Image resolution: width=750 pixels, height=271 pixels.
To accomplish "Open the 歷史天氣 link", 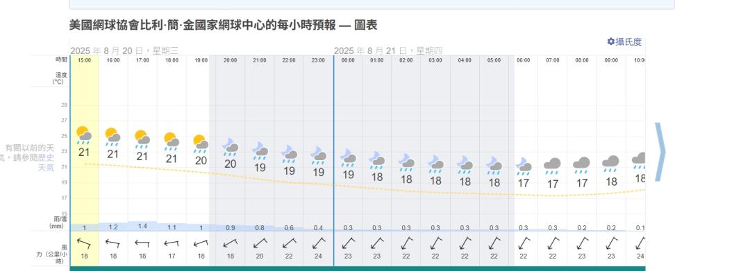I will pyautogui.click(x=46, y=163).
